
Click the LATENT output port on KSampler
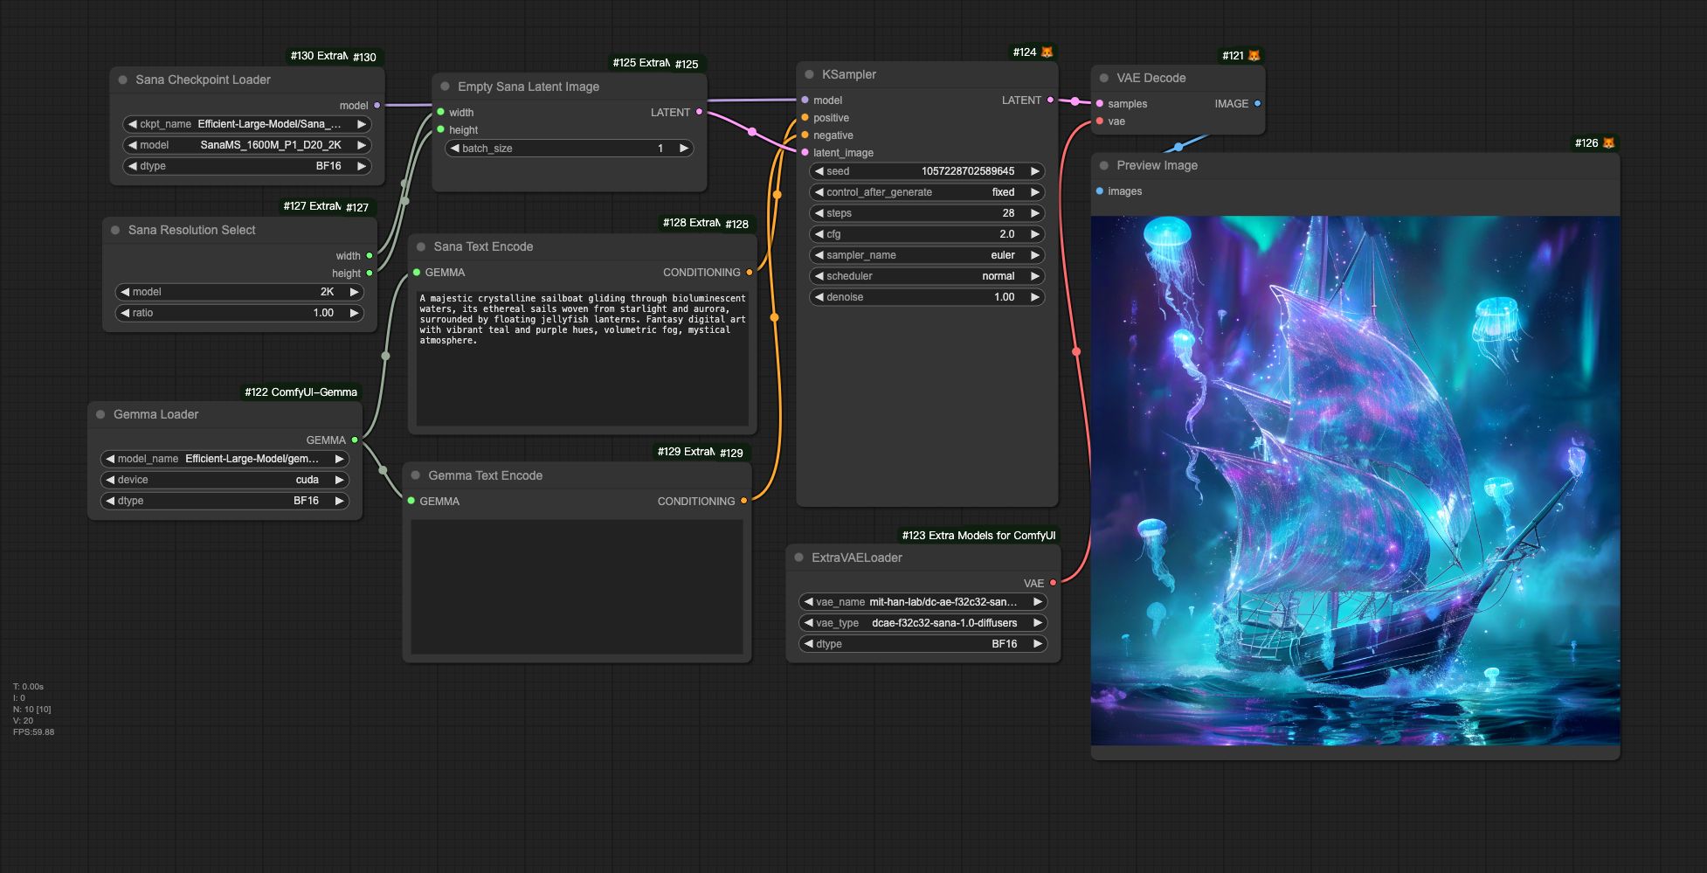(x=1050, y=100)
